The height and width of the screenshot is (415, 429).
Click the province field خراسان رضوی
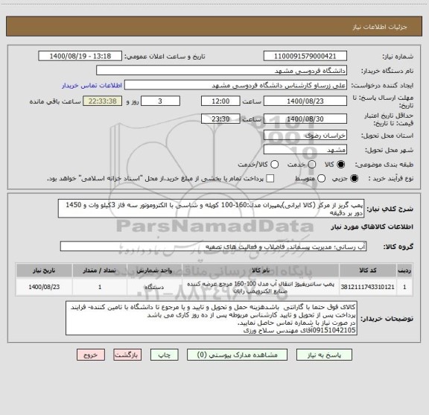pyautogui.click(x=305, y=136)
